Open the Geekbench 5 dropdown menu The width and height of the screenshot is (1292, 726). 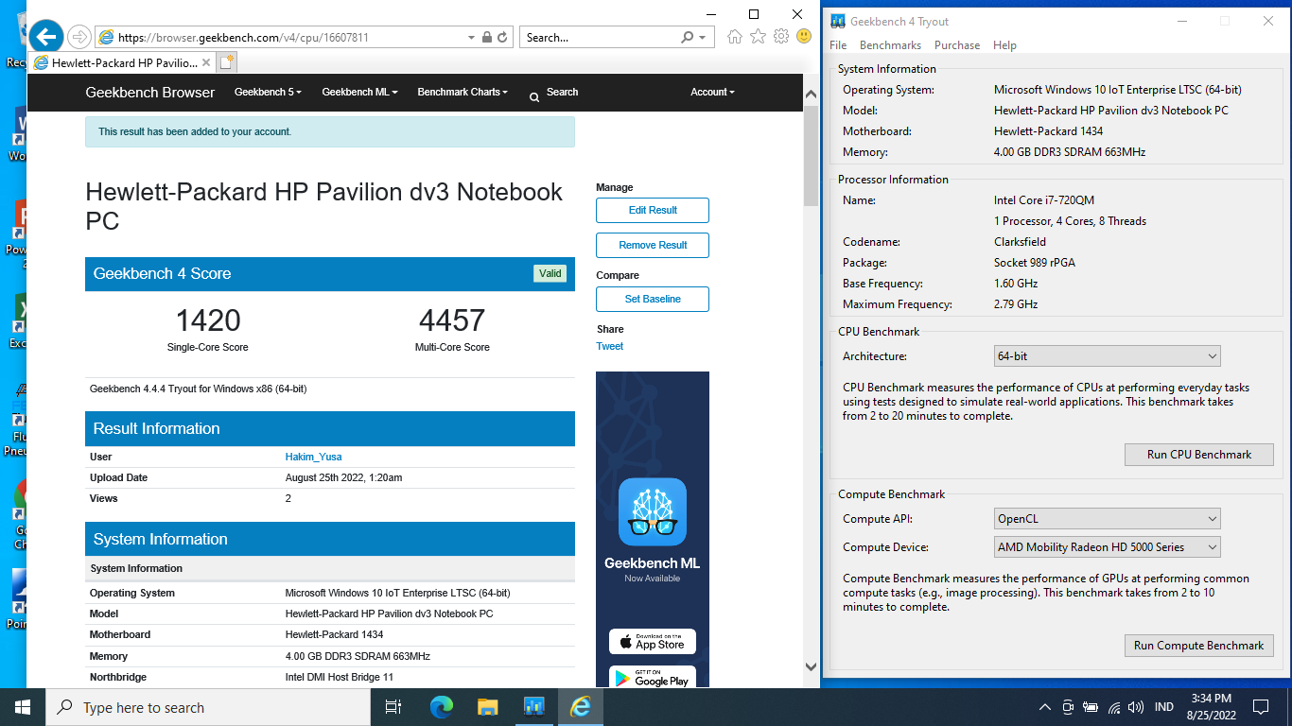tap(268, 92)
